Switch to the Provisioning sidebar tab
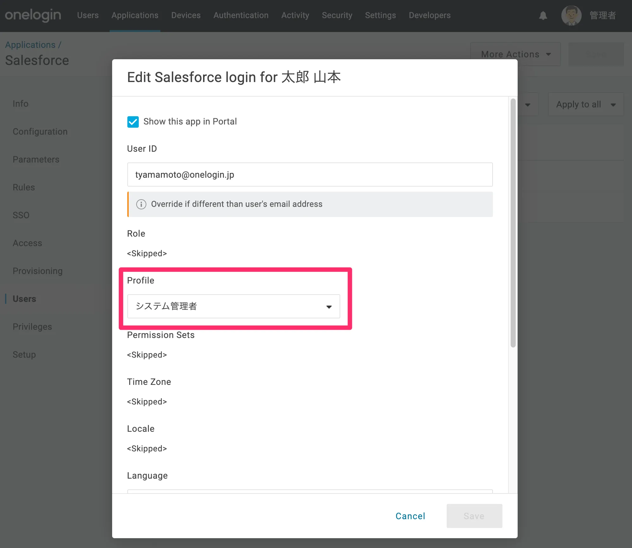The image size is (632, 548). pos(38,271)
